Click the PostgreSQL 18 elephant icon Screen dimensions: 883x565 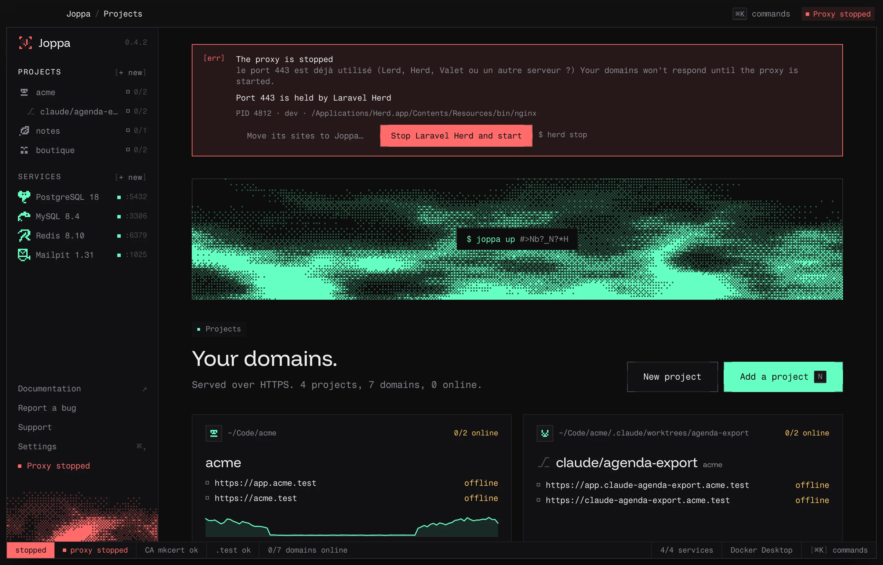[24, 197]
